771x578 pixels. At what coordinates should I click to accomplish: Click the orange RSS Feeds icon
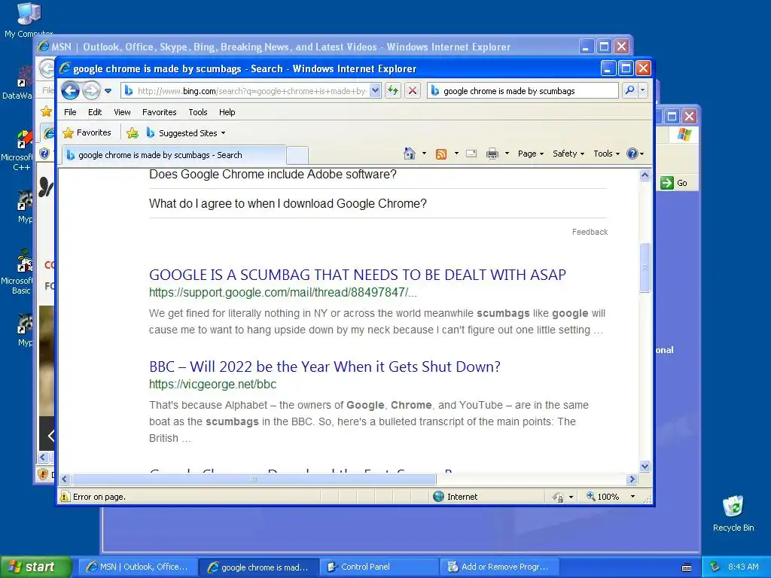click(x=441, y=154)
